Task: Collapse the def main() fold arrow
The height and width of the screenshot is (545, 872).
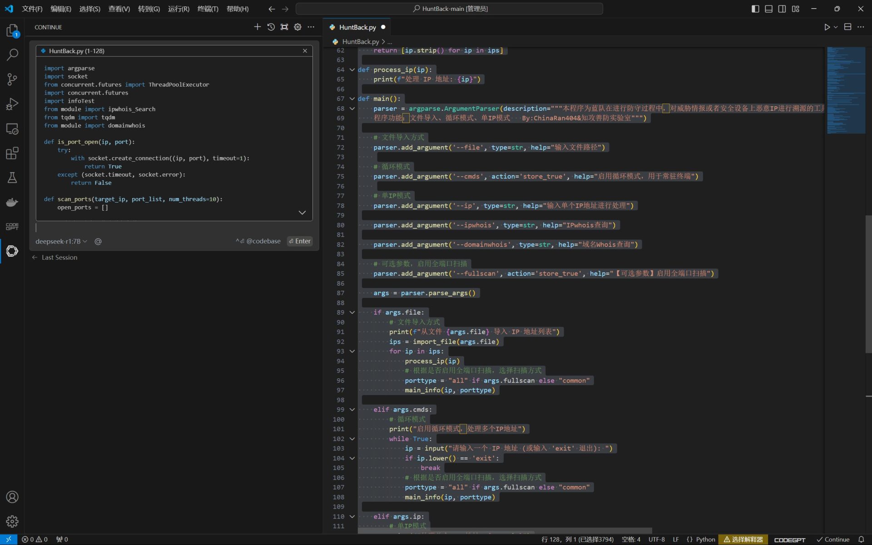Action: coord(352,99)
